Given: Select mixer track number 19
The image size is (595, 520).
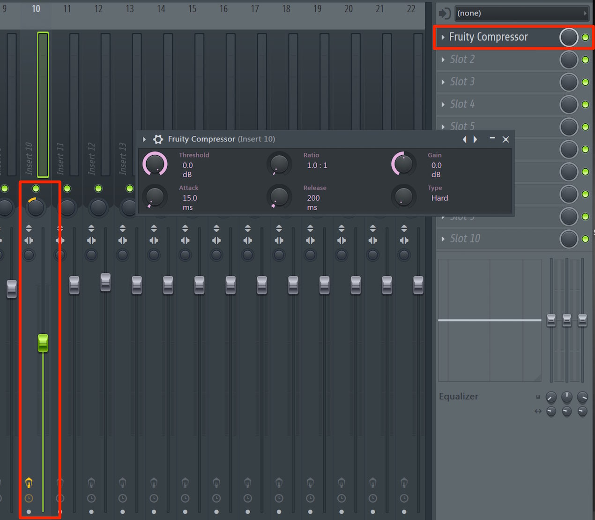Looking at the screenshot, I should [x=317, y=8].
